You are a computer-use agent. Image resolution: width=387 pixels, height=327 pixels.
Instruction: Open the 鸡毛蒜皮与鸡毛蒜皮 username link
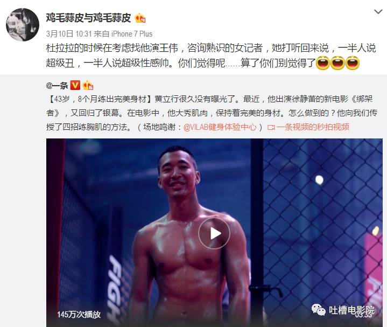(x=88, y=18)
